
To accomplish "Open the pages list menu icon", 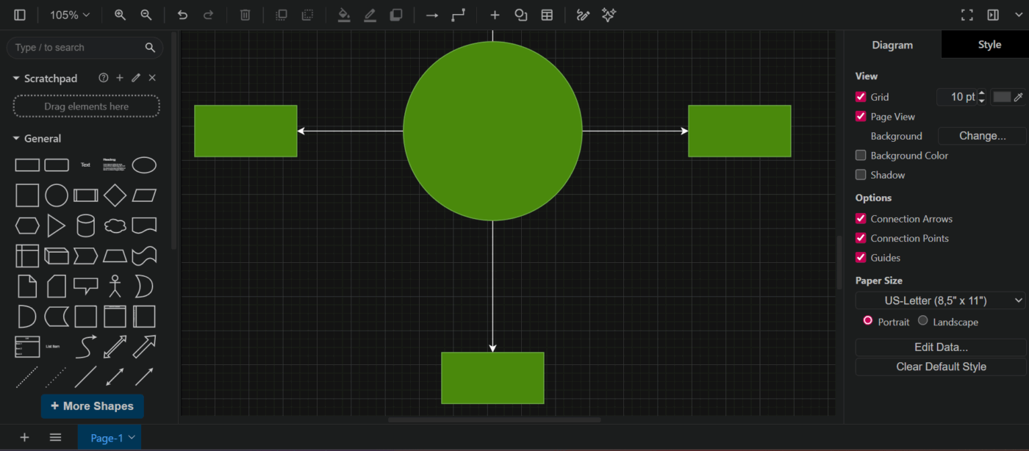I will coord(55,437).
